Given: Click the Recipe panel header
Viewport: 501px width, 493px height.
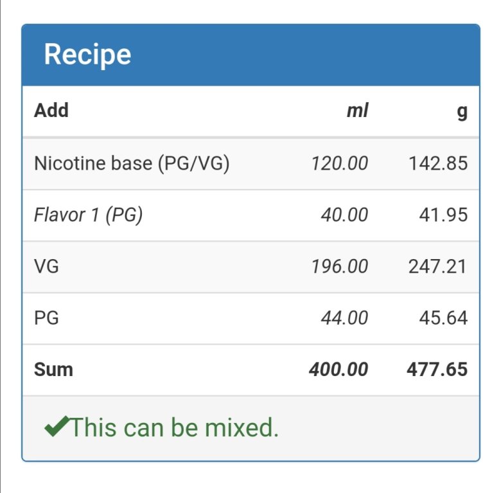Looking at the screenshot, I should click(x=251, y=55).
